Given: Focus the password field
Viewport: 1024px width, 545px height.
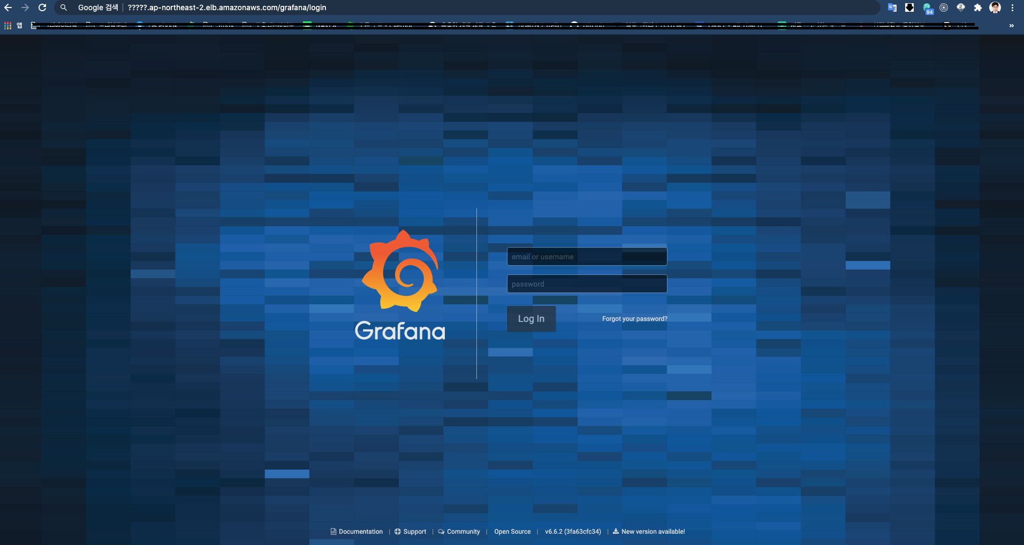Looking at the screenshot, I should (x=587, y=284).
